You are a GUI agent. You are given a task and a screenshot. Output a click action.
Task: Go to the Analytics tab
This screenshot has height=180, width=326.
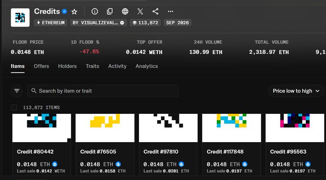(147, 66)
